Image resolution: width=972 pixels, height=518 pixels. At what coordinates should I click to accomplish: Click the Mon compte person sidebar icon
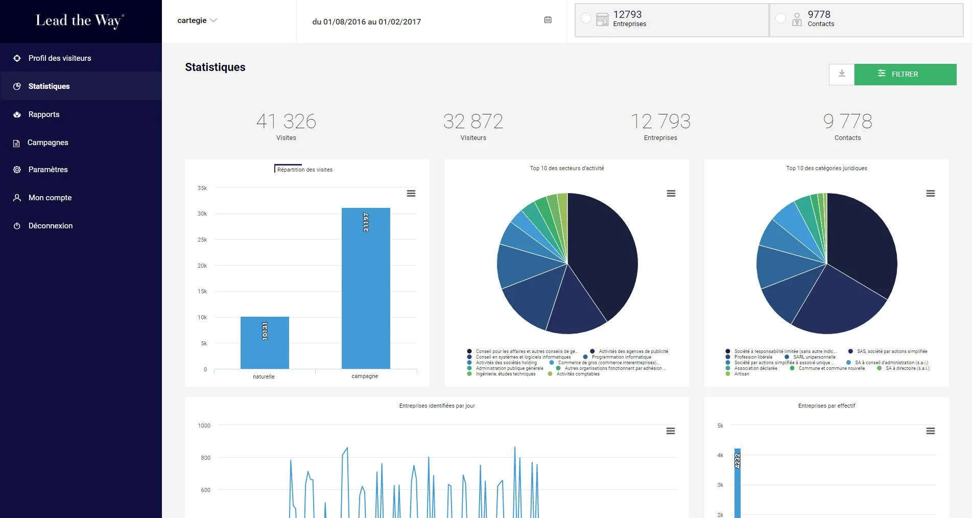click(x=17, y=198)
